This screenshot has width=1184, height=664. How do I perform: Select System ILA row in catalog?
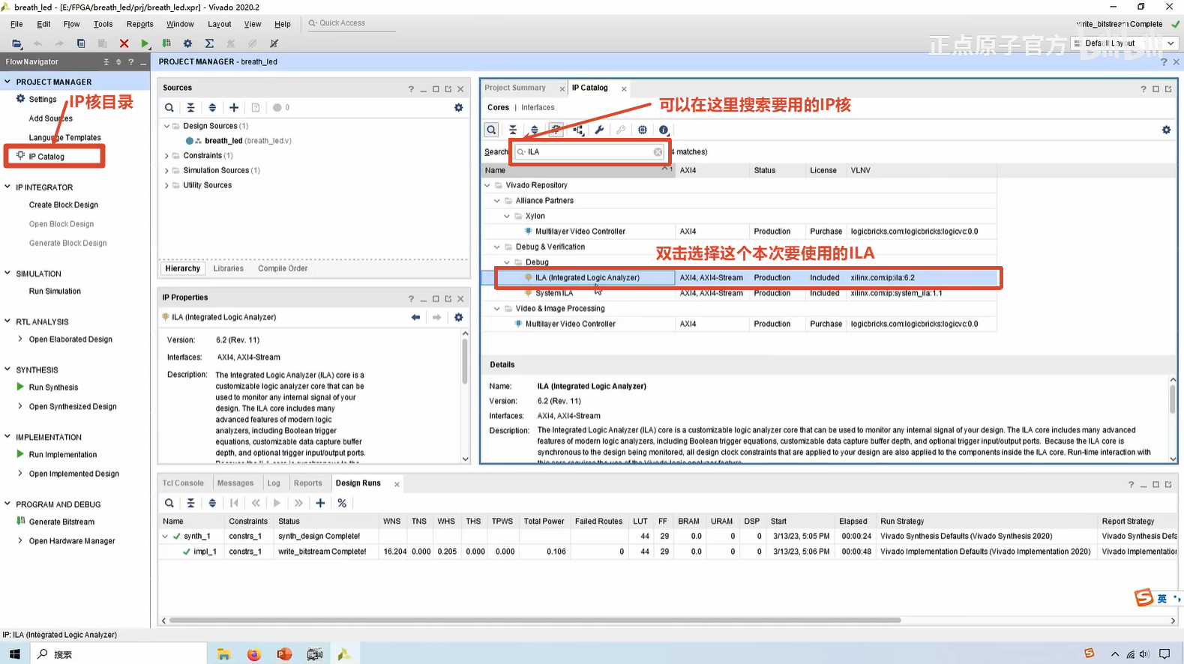740,293
